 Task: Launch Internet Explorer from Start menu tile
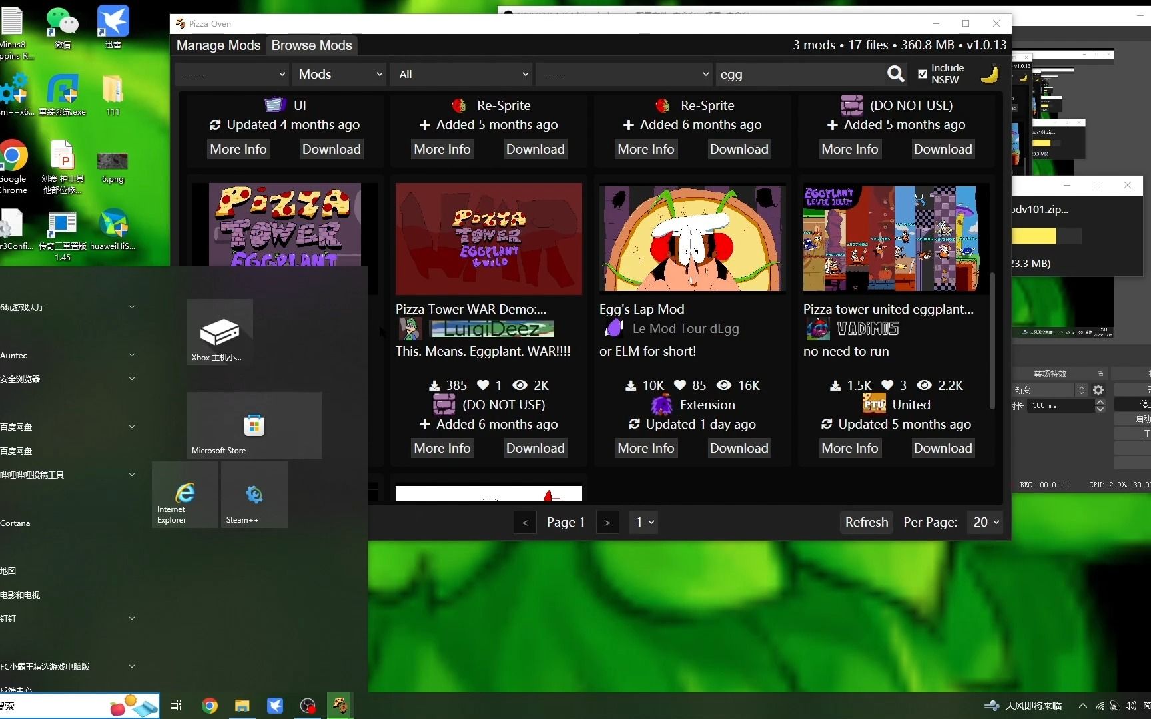click(x=185, y=495)
